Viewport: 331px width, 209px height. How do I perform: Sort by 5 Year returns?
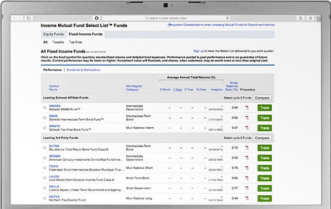[x=189, y=89]
